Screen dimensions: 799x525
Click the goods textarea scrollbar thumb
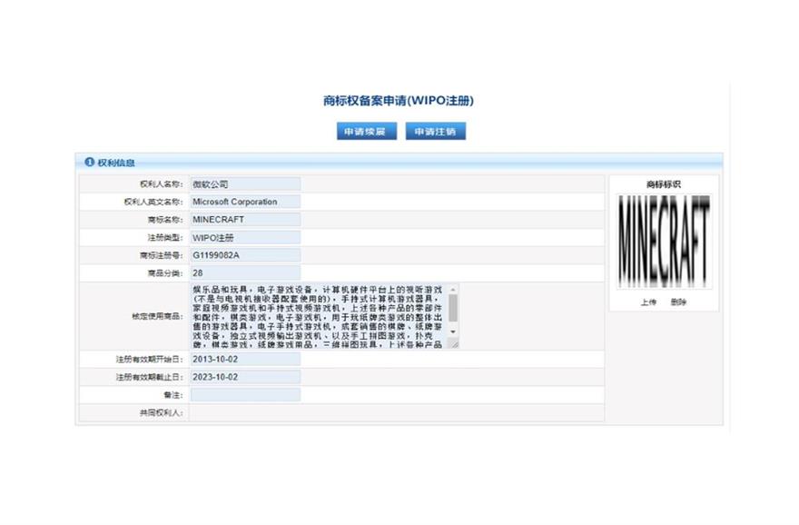453,308
